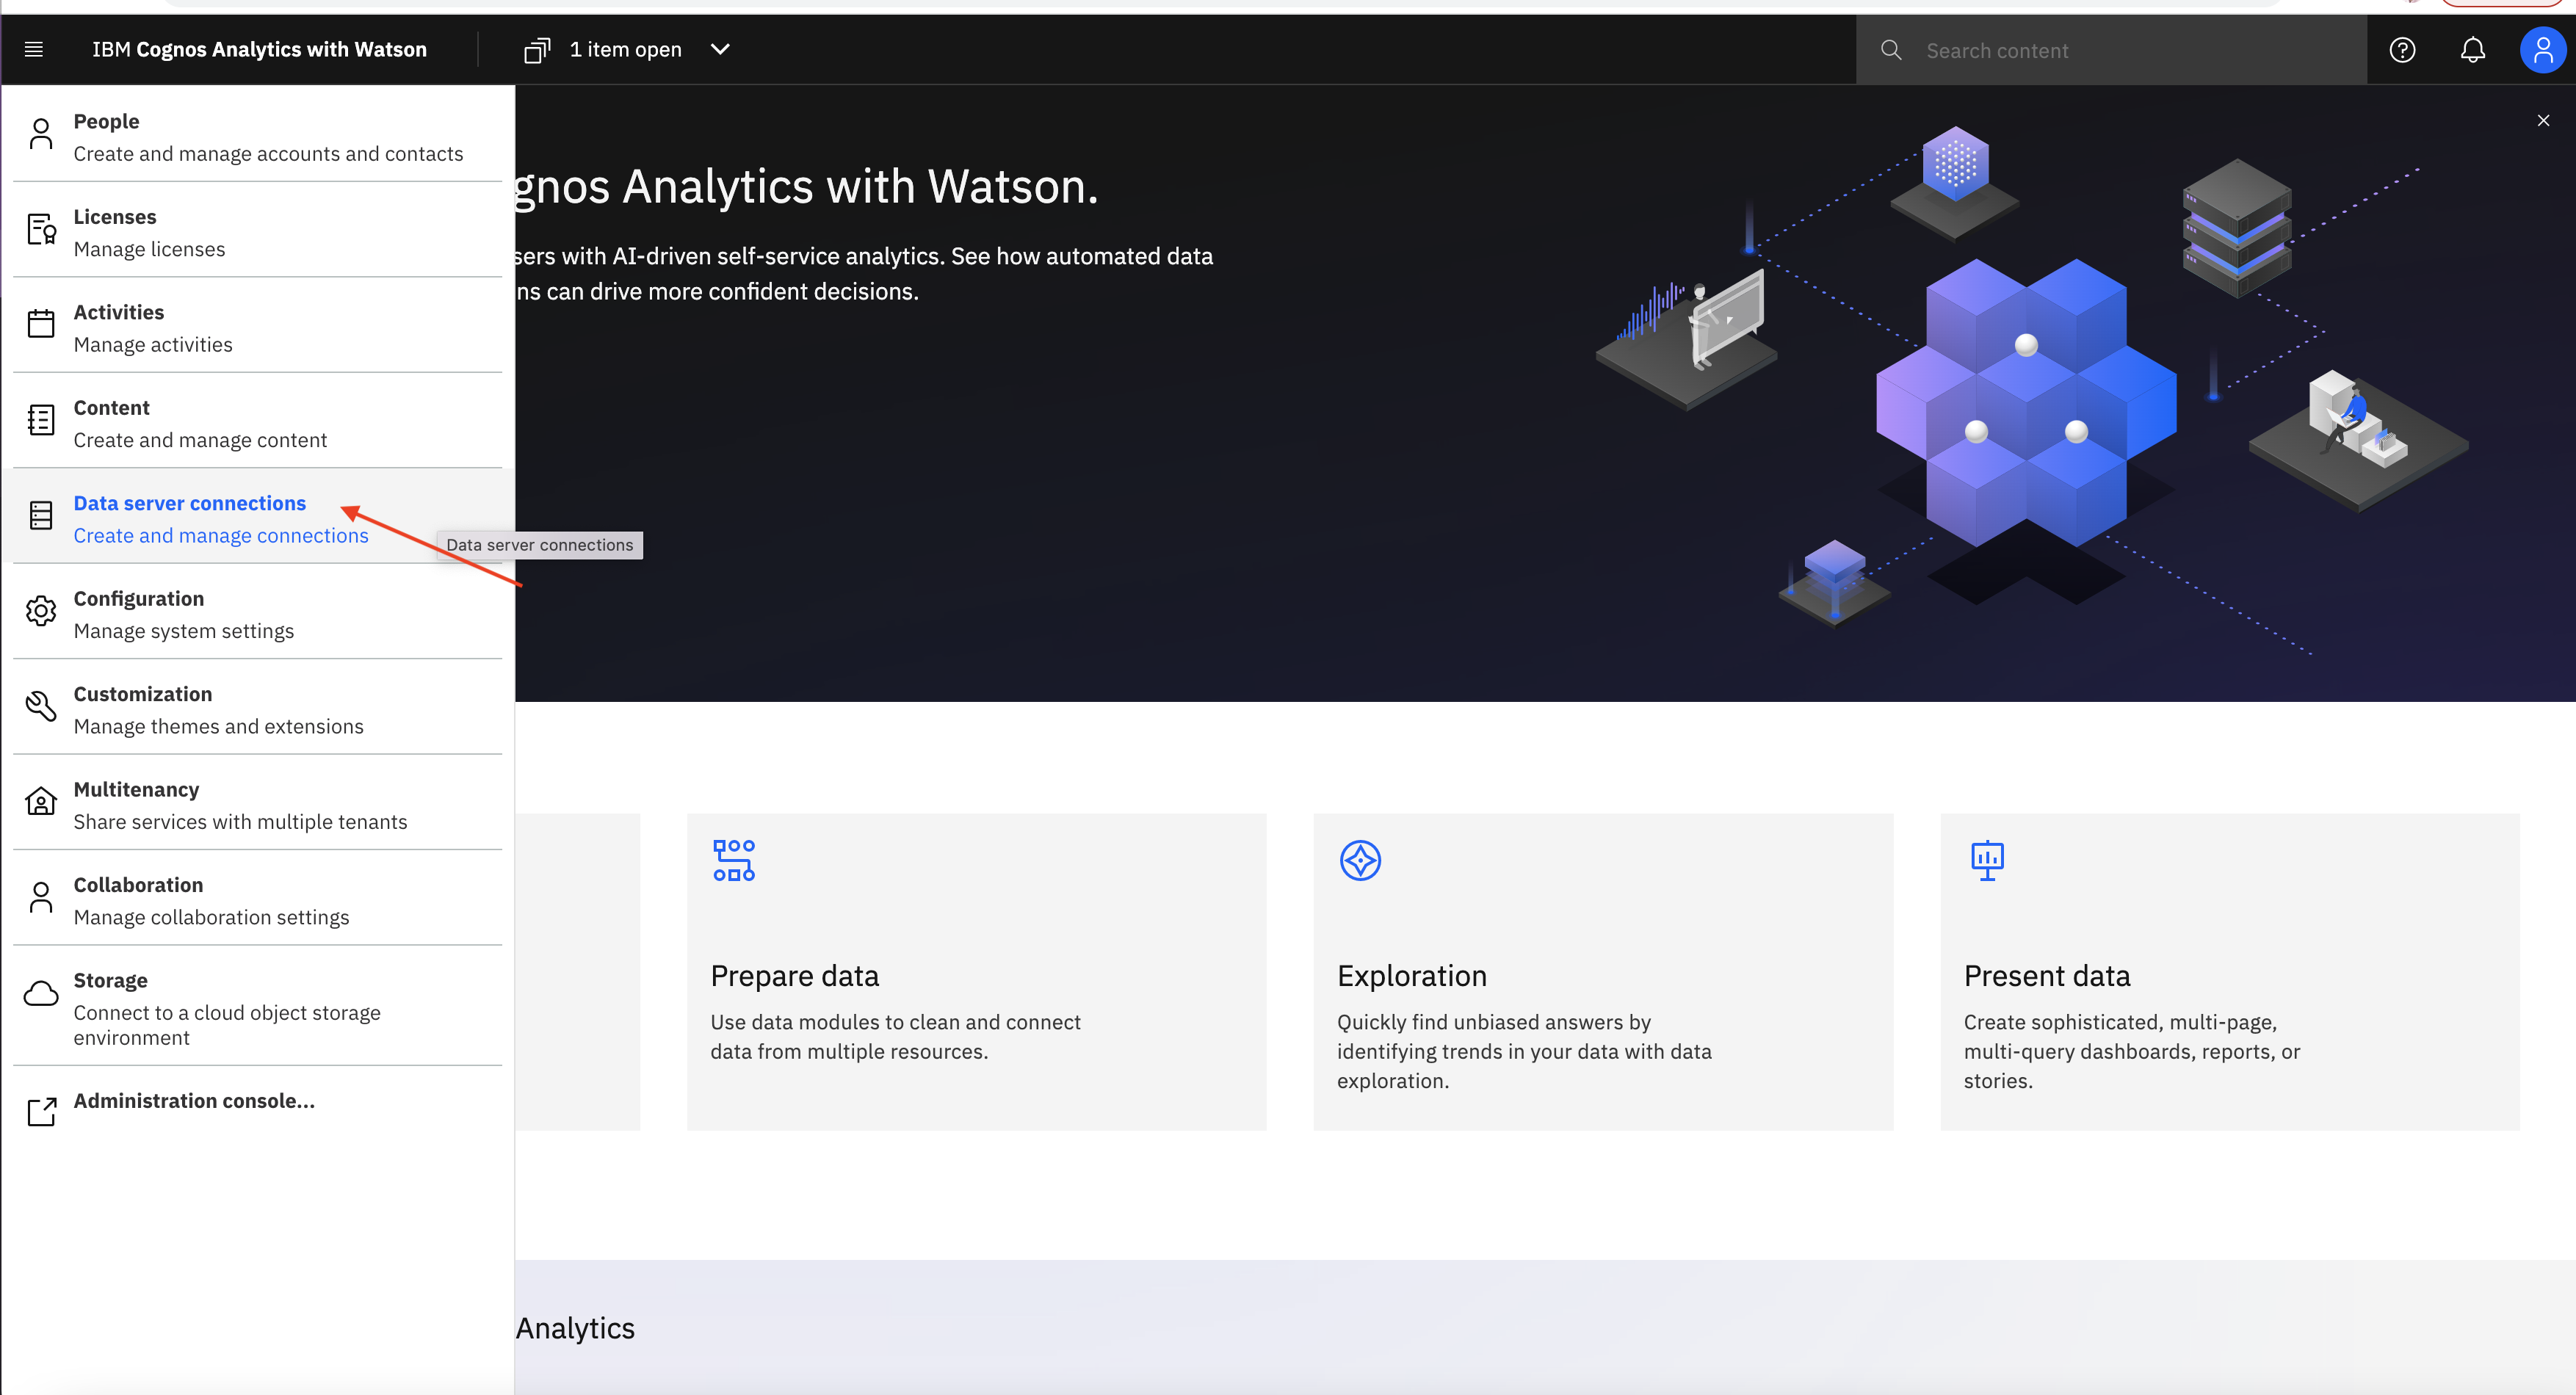Click the Licenses certificate icon

click(x=41, y=229)
